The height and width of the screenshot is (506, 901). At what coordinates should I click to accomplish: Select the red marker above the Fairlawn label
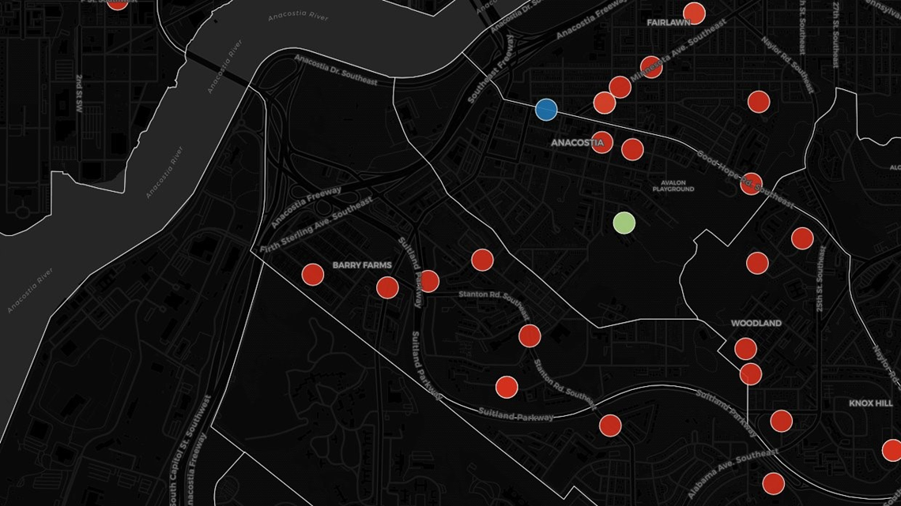[694, 13]
